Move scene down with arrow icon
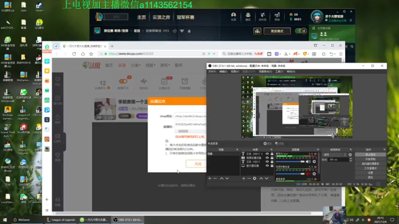Screen dimensions: 399x224 click(227, 179)
